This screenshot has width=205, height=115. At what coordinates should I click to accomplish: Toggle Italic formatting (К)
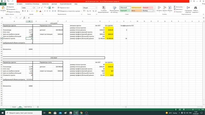click(x=25, y=11)
